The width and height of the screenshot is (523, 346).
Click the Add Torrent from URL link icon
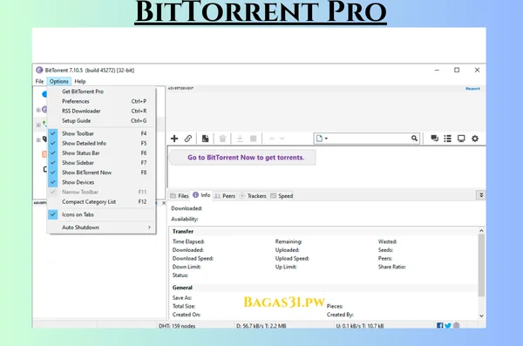point(188,139)
